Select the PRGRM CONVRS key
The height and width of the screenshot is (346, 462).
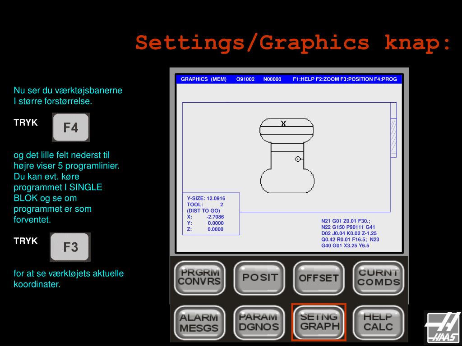tap(199, 278)
